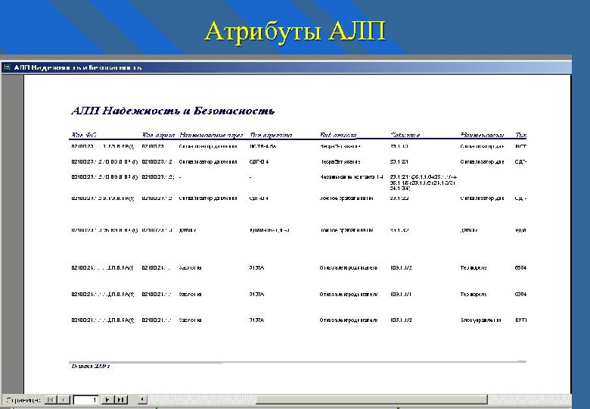Click the 'Атрибуты АЛП' slide title
The width and height of the screenshot is (590, 409).
pos(295,31)
